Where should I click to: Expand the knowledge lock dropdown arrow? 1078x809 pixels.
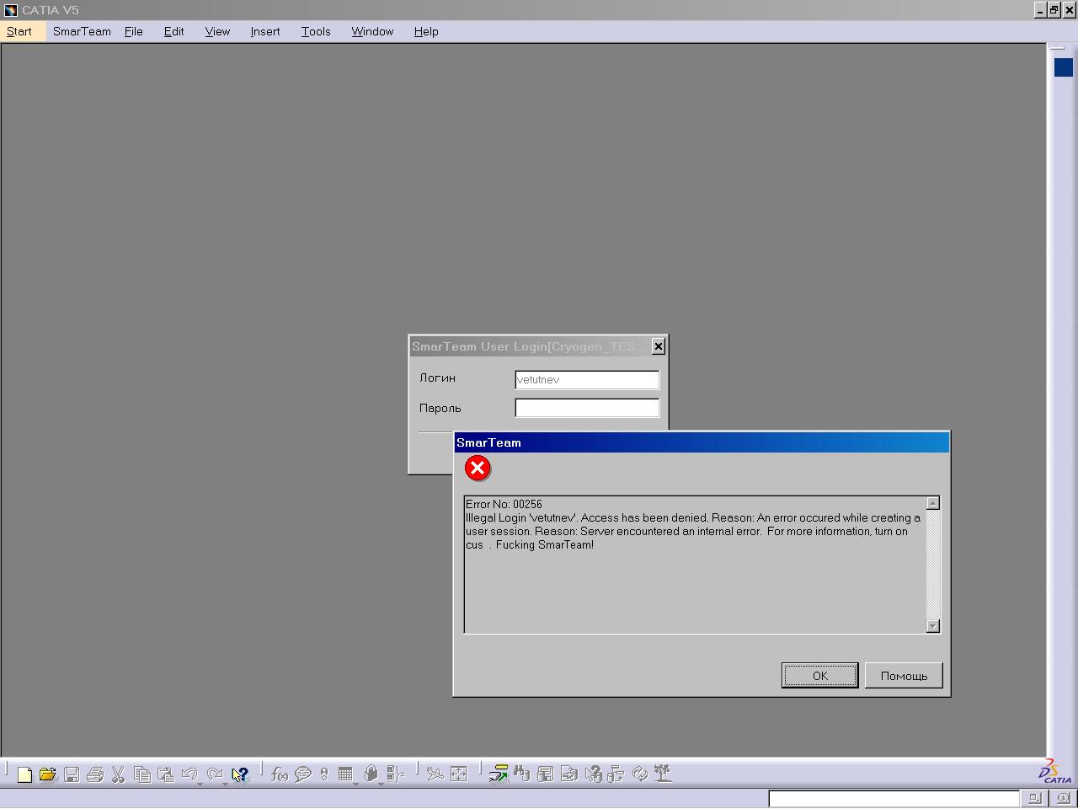382,784
